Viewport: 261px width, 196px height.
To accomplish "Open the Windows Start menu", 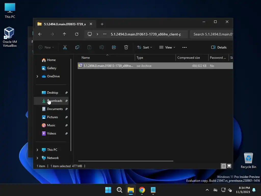I will [108, 190].
